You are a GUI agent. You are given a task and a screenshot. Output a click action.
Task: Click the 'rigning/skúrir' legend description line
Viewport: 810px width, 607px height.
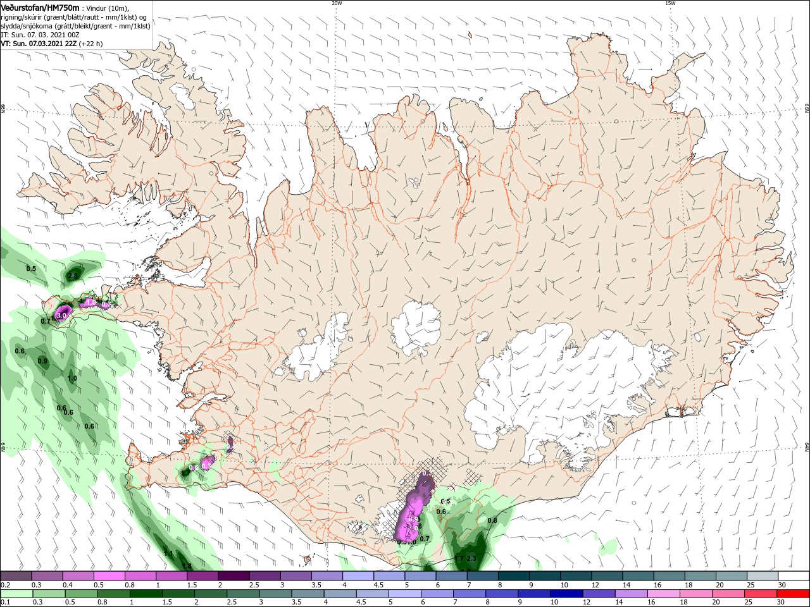pos(74,17)
